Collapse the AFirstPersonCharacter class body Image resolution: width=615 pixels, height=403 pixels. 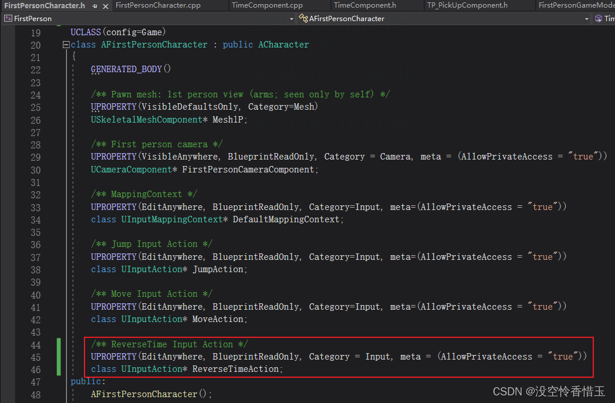click(x=66, y=44)
